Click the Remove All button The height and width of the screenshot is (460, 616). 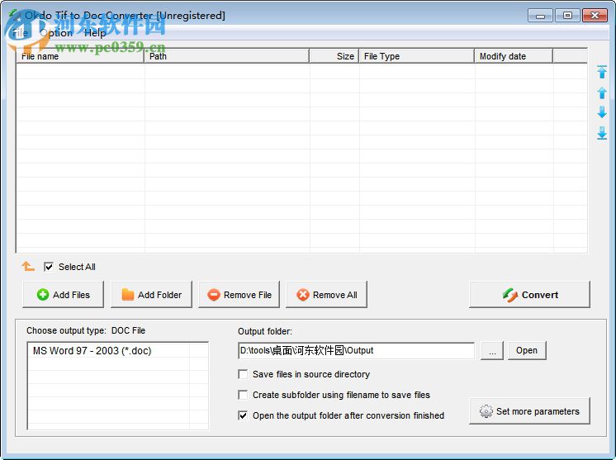[x=326, y=295]
